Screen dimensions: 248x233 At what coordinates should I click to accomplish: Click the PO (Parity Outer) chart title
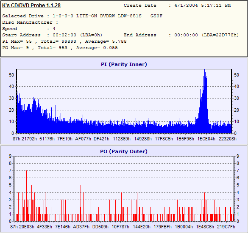[x=124, y=151]
